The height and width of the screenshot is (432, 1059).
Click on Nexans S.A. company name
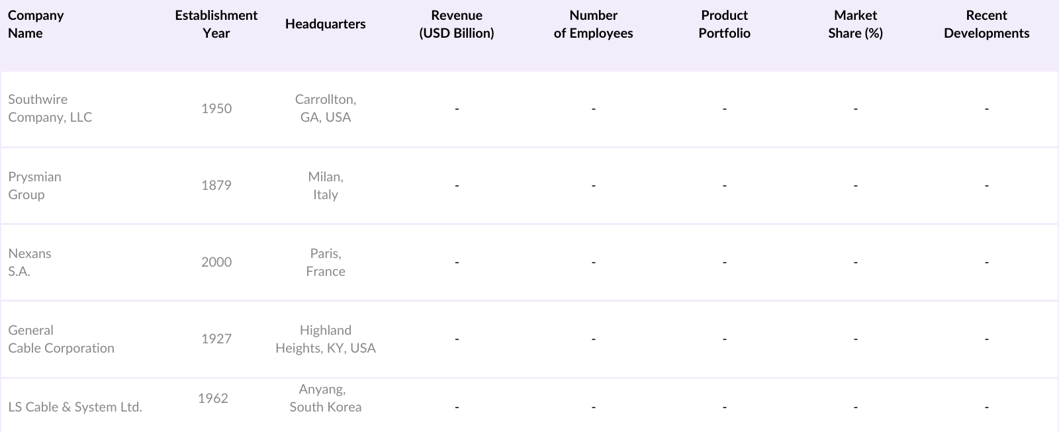point(30,263)
